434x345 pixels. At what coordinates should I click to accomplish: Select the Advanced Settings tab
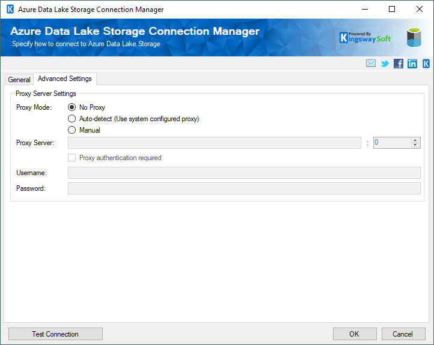point(65,79)
